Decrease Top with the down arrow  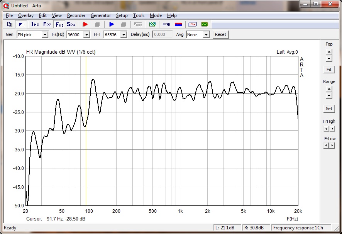[329, 59]
